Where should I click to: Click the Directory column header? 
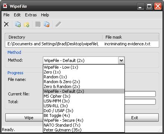54,37
